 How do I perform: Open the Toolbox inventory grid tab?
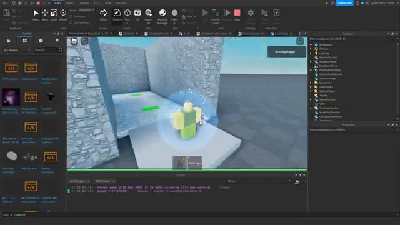(x=25, y=41)
